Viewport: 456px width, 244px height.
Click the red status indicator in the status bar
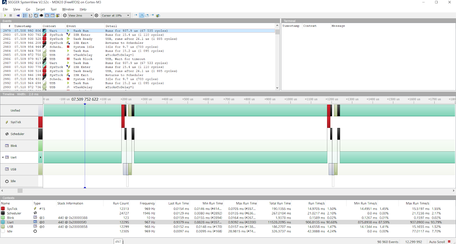tap(449, 242)
